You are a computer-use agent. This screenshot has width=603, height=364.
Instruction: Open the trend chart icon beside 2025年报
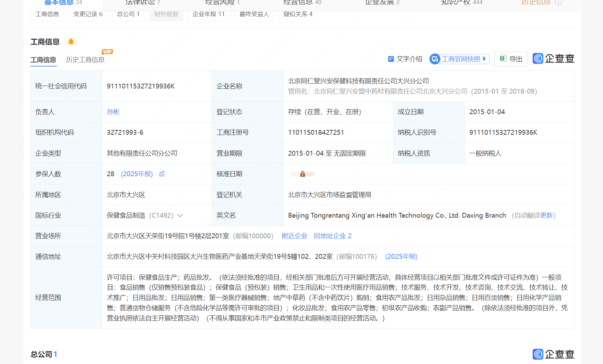162,174
